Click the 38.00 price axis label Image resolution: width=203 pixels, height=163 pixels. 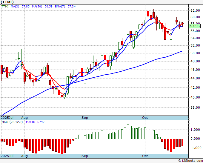point(195,107)
